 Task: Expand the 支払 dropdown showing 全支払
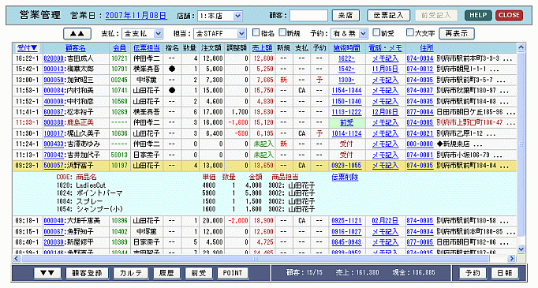pyautogui.click(x=142, y=34)
